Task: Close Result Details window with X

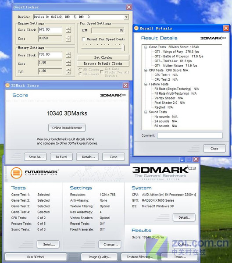Action: (x=226, y=28)
